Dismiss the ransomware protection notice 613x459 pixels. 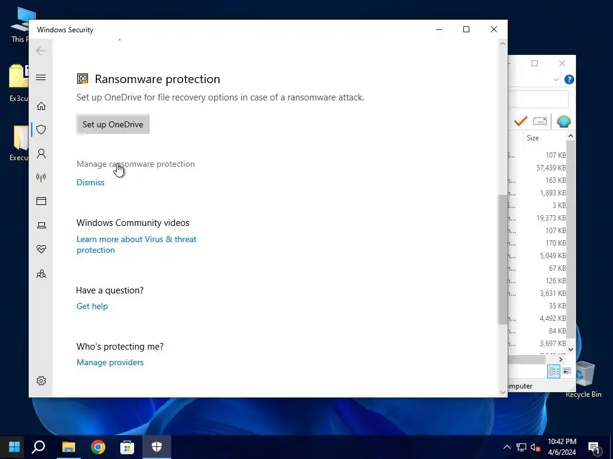[x=90, y=182]
